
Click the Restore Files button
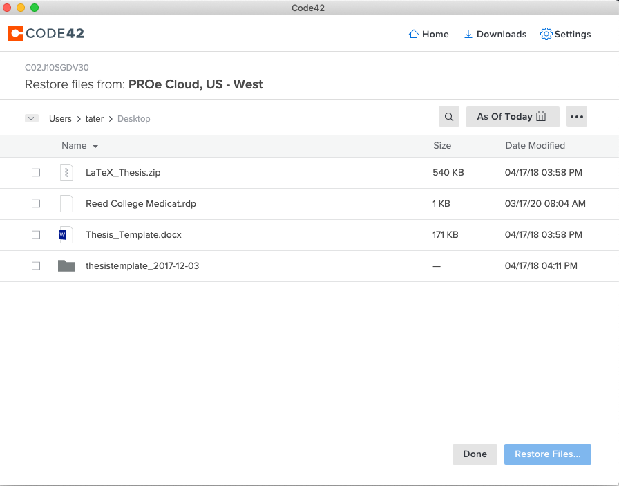547,454
